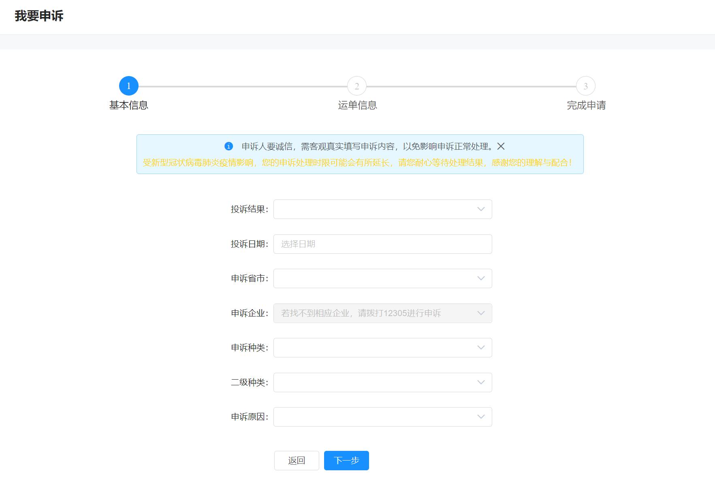Click the dropdown arrow of 投诉结果
Screen dimensions: 715x480
[x=480, y=209]
